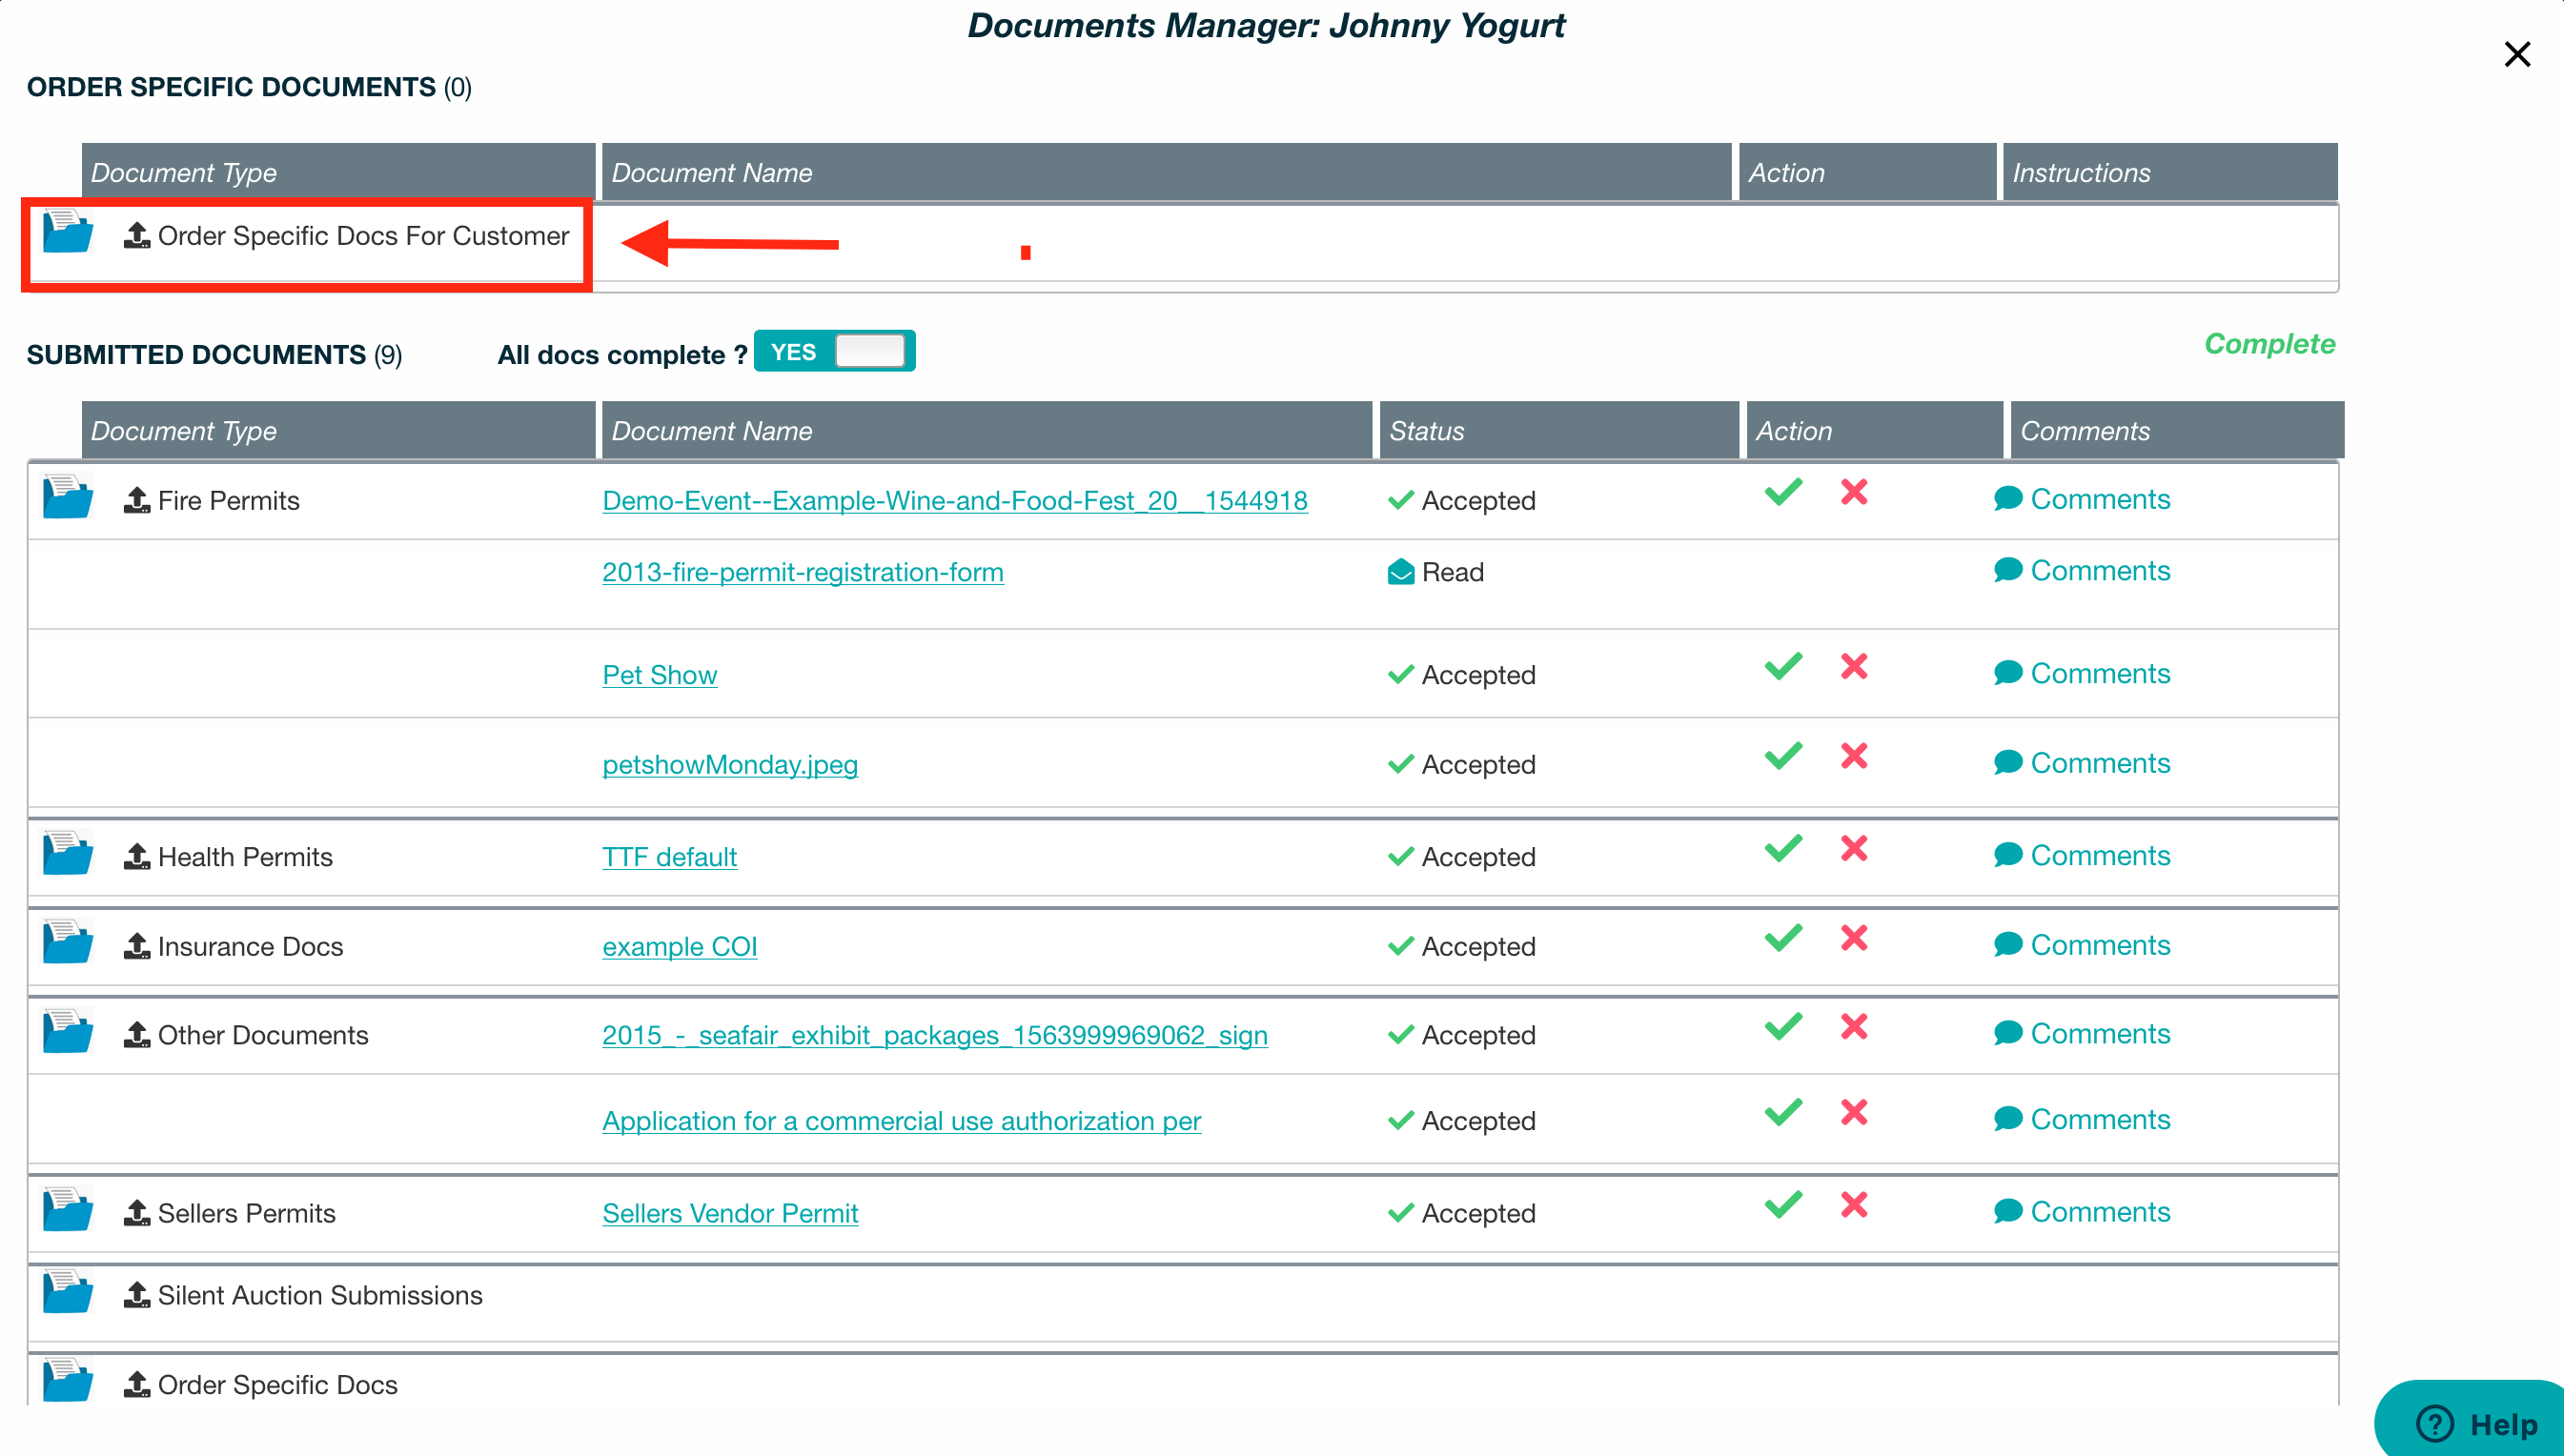Screen dimensions: 2564x1456
Task: View Comments for seafair exhibit packages
Action: click(2082, 1033)
